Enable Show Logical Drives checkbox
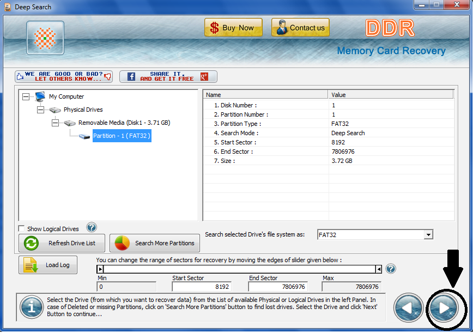Screen dimensions: 473x333 coord(21,228)
